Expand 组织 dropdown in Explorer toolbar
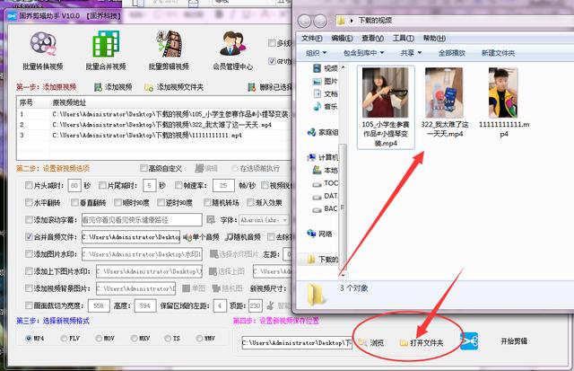 click(x=316, y=53)
